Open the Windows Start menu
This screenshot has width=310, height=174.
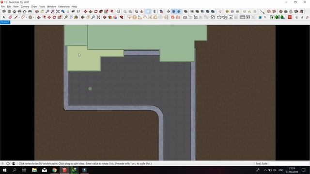(x=4, y=170)
